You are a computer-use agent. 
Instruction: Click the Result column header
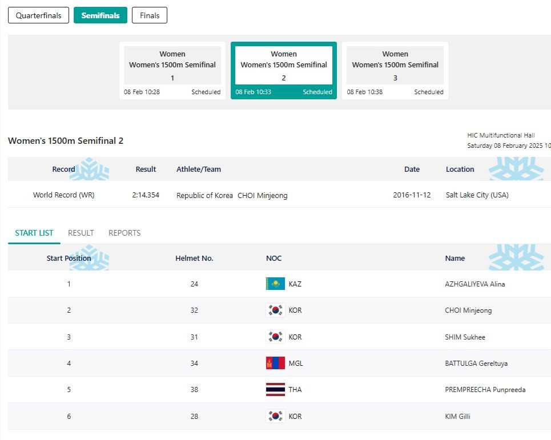(146, 169)
